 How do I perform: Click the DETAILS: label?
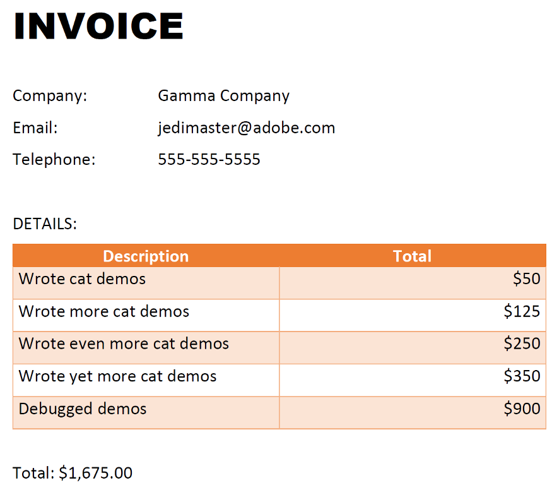click(45, 224)
